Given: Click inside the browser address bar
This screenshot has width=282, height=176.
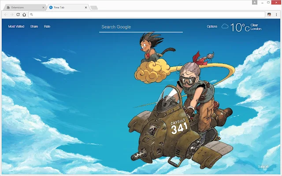Looking at the screenshot, I should [147, 15].
